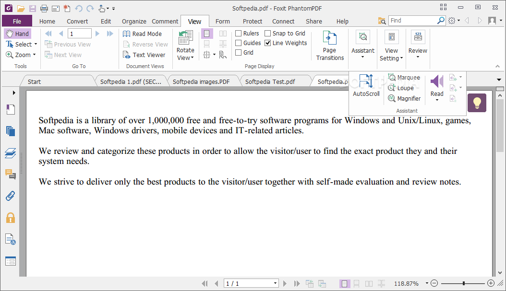506x291 pixels.
Task: Click the Find search field
Action: (x=413, y=21)
